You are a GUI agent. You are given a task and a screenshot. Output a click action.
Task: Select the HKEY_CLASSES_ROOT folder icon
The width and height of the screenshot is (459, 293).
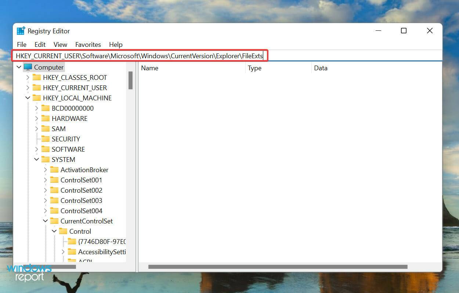[x=37, y=77]
